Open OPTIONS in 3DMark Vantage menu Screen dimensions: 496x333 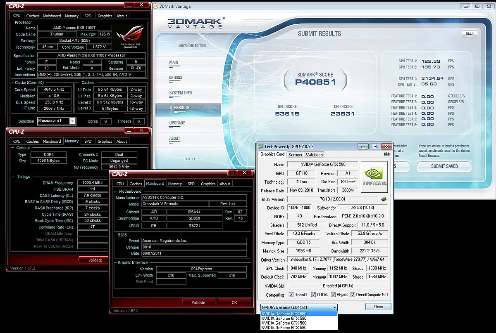[x=176, y=78]
